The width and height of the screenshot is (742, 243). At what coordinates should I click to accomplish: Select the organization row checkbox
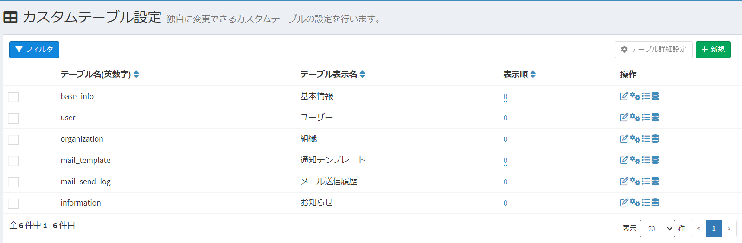(13, 139)
